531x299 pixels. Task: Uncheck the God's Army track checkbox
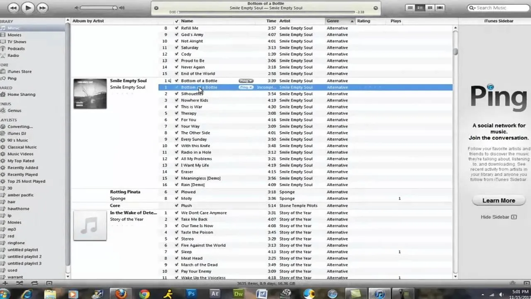(177, 35)
